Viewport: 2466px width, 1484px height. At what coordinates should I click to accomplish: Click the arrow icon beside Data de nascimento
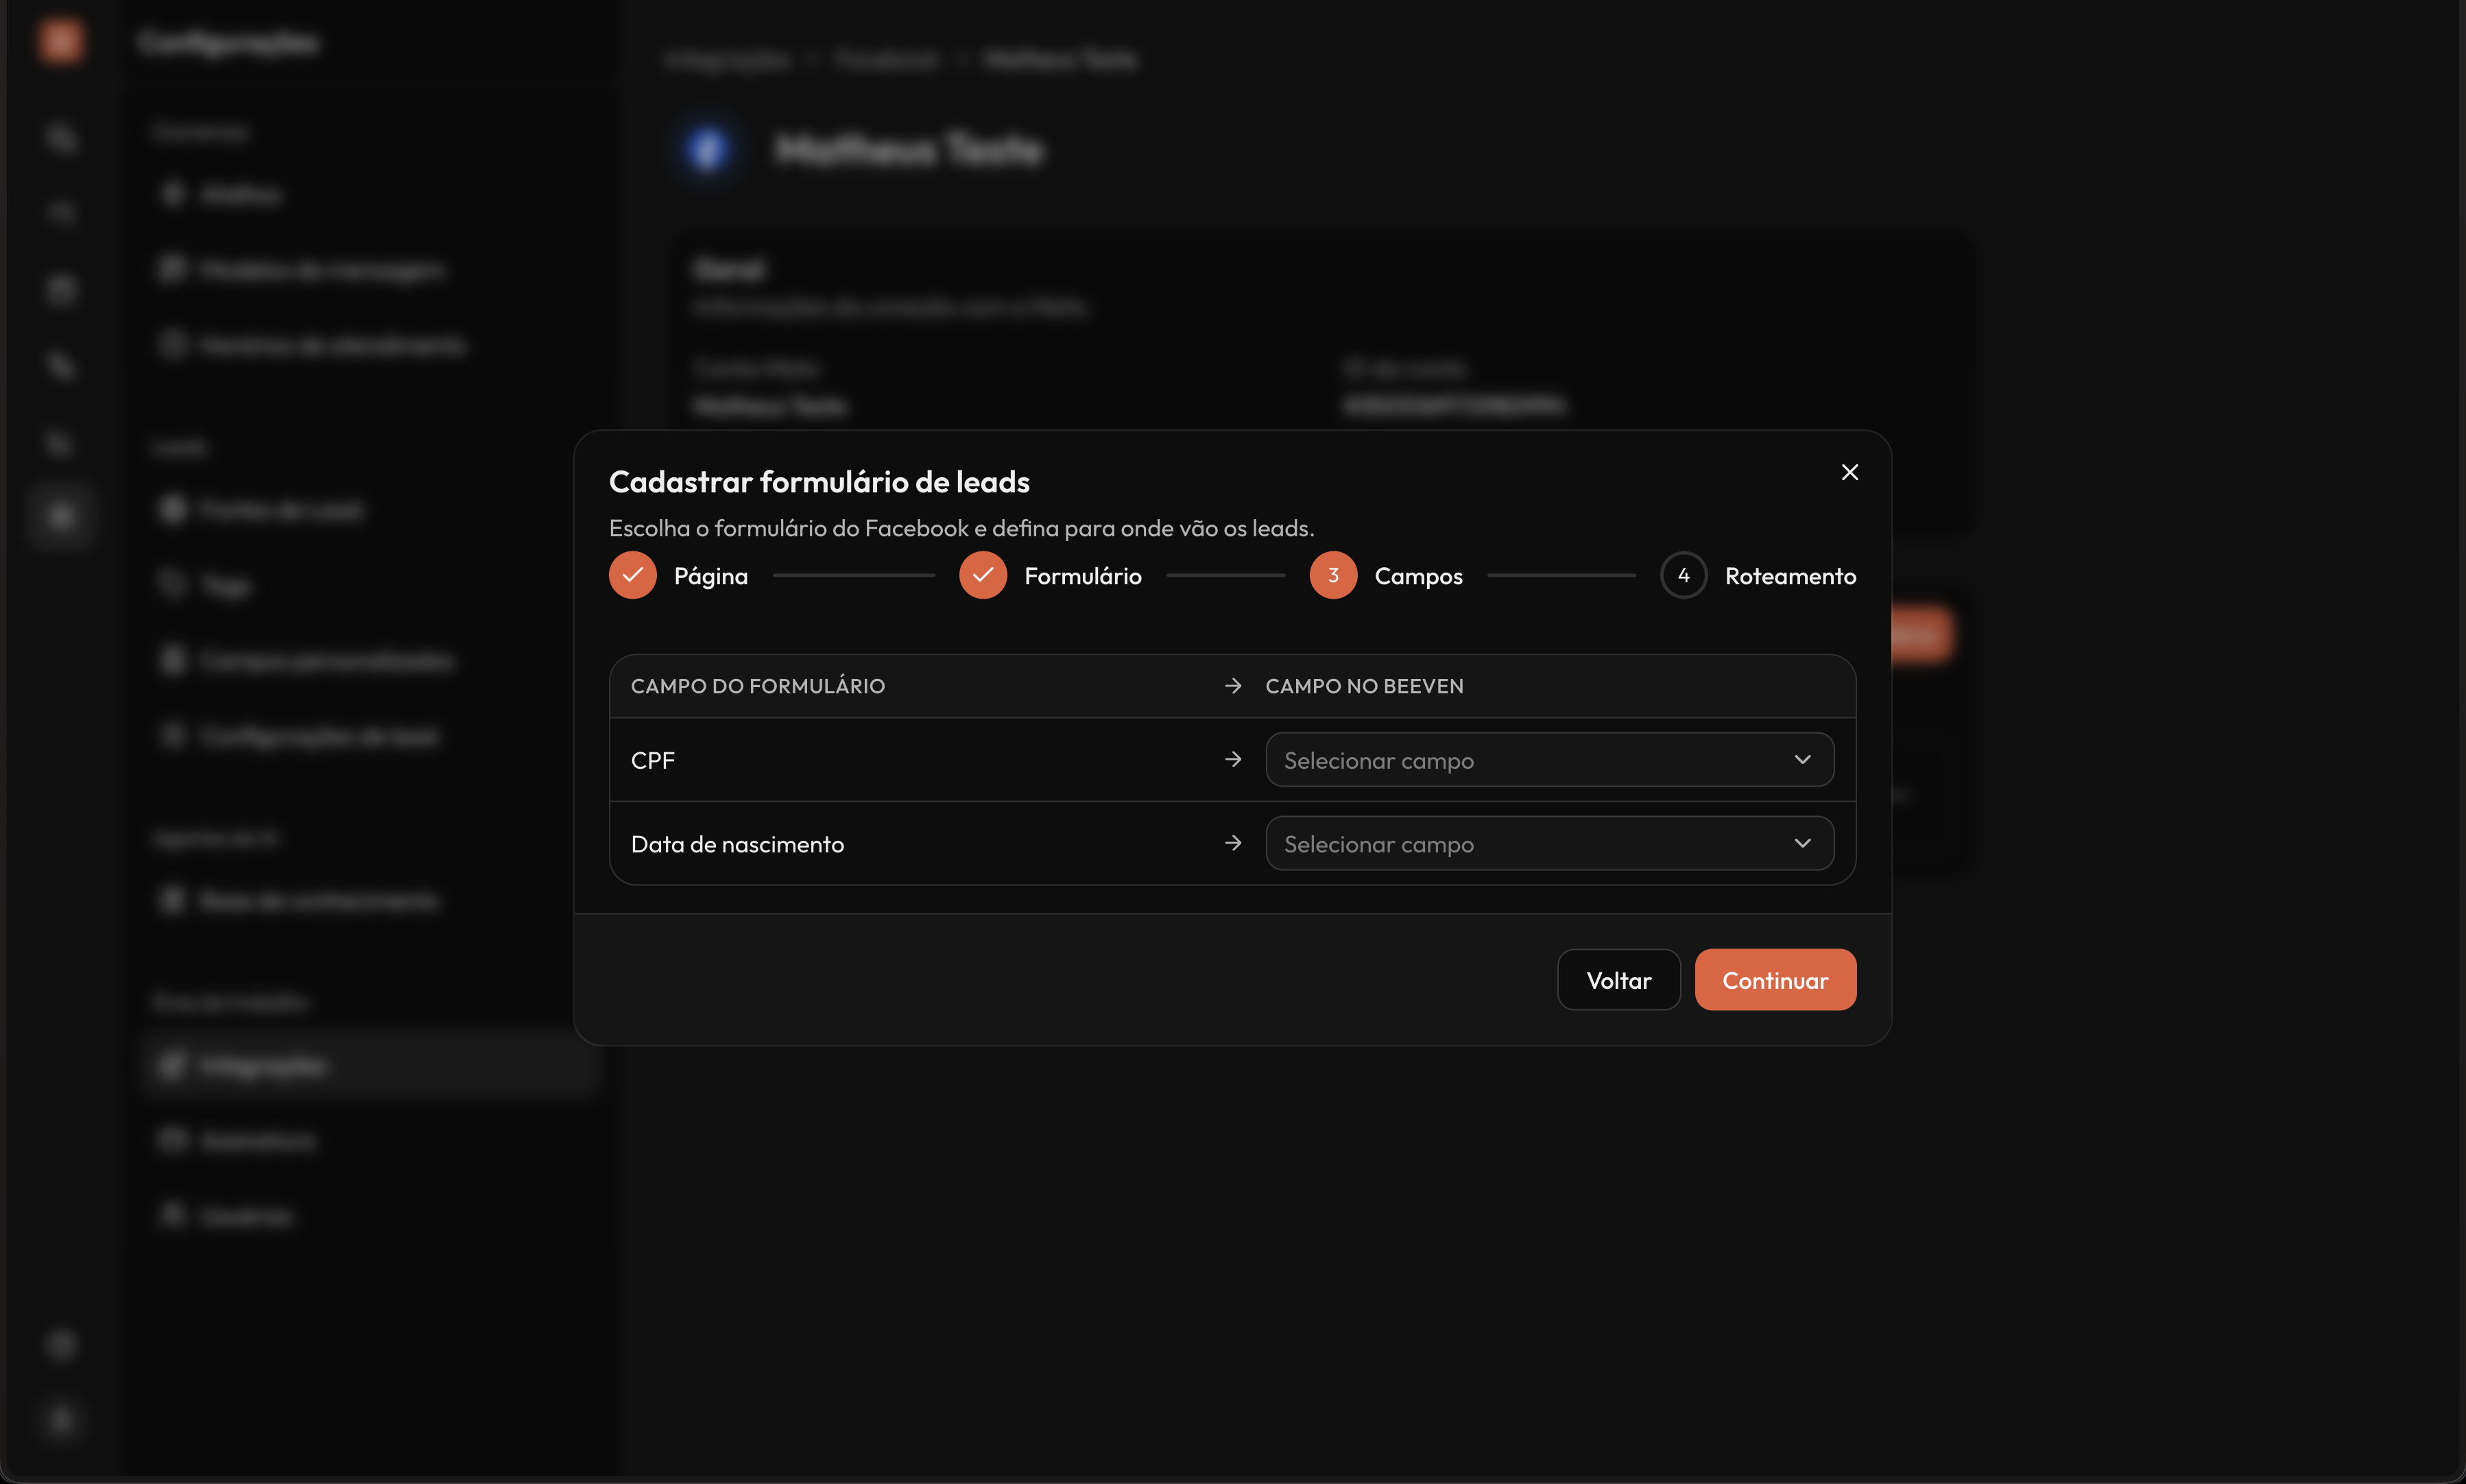[1233, 843]
